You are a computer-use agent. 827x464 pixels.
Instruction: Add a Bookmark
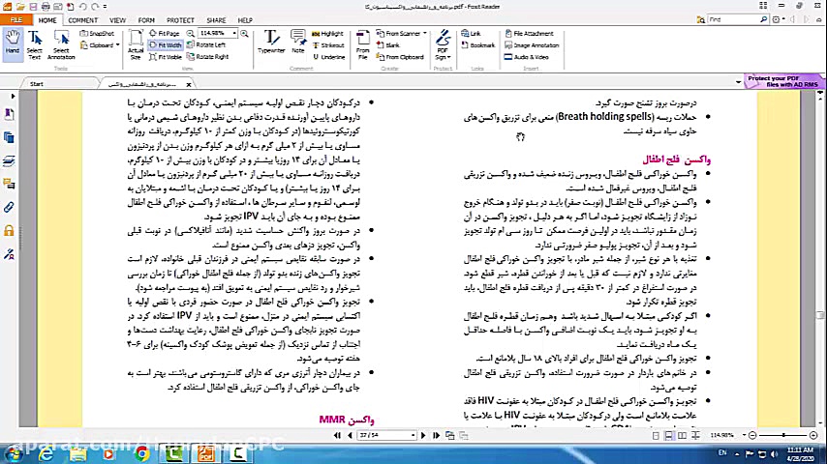(477, 45)
